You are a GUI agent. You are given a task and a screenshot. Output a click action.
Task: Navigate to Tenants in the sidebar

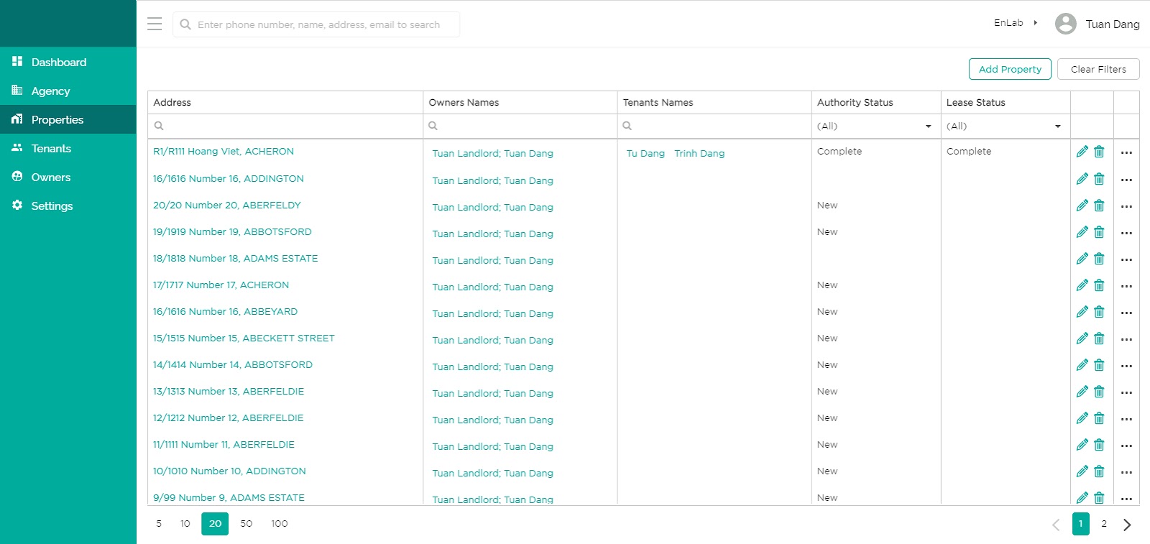point(51,149)
